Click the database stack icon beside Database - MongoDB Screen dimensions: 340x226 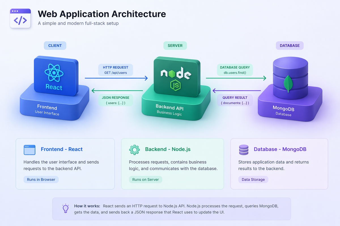(244, 150)
